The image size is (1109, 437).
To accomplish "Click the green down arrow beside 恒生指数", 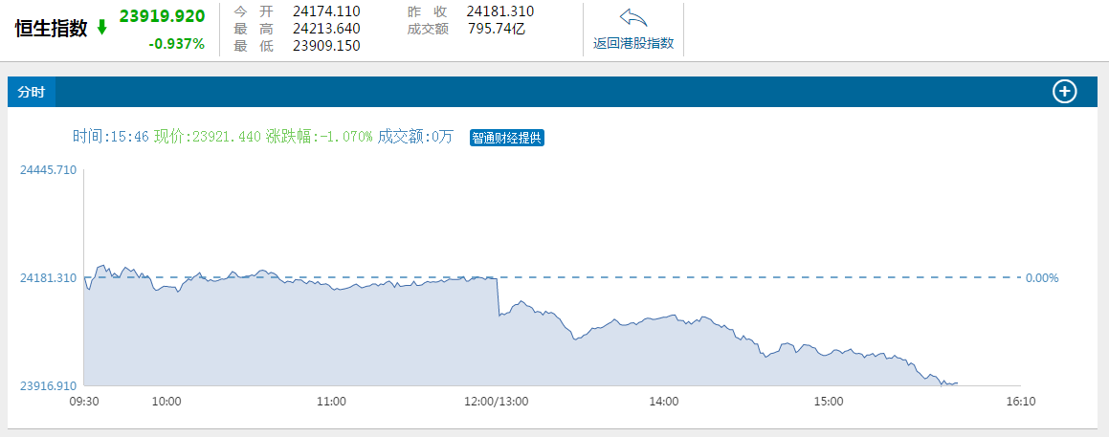I will tap(102, 28).
